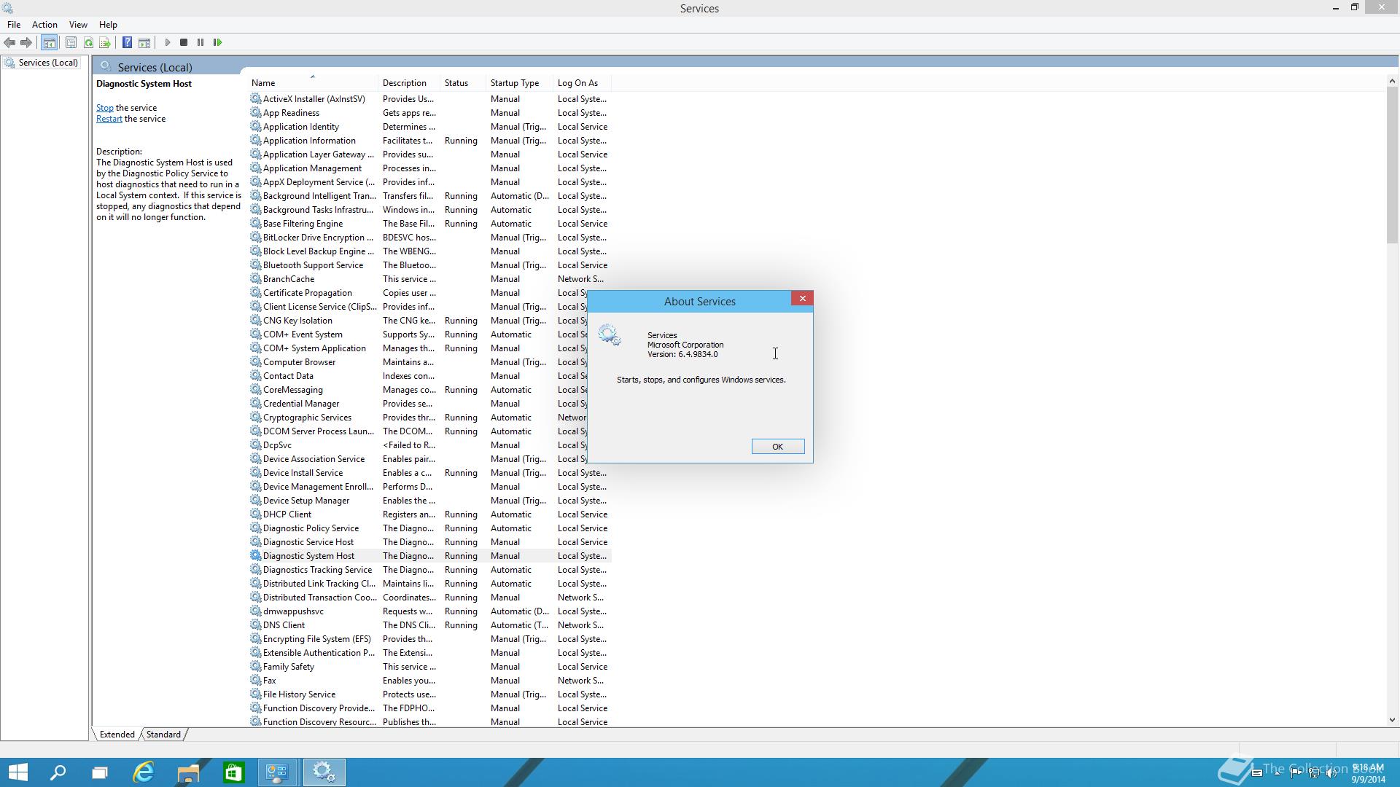Open Internet Explorer from the taskbar
1400x787 pixels.
pyautogui.click(x=144, y=772)
